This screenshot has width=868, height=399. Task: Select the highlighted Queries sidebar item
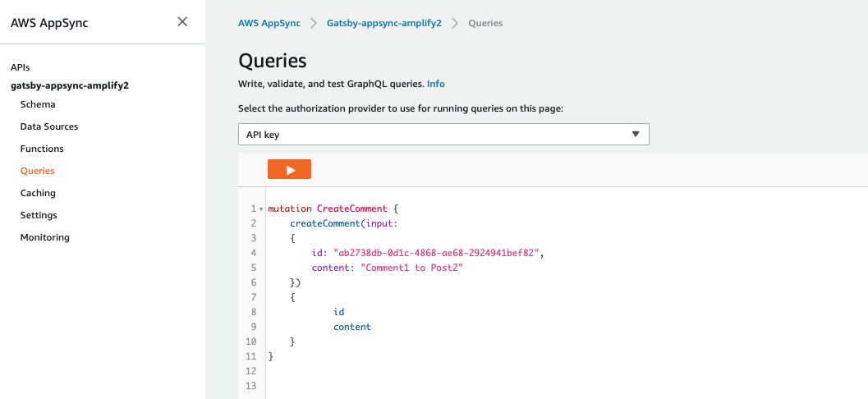tap(38, 171)
